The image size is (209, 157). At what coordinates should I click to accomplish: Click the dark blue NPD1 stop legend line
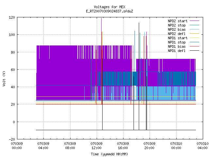pyautogui.click(x=194, y=42)
